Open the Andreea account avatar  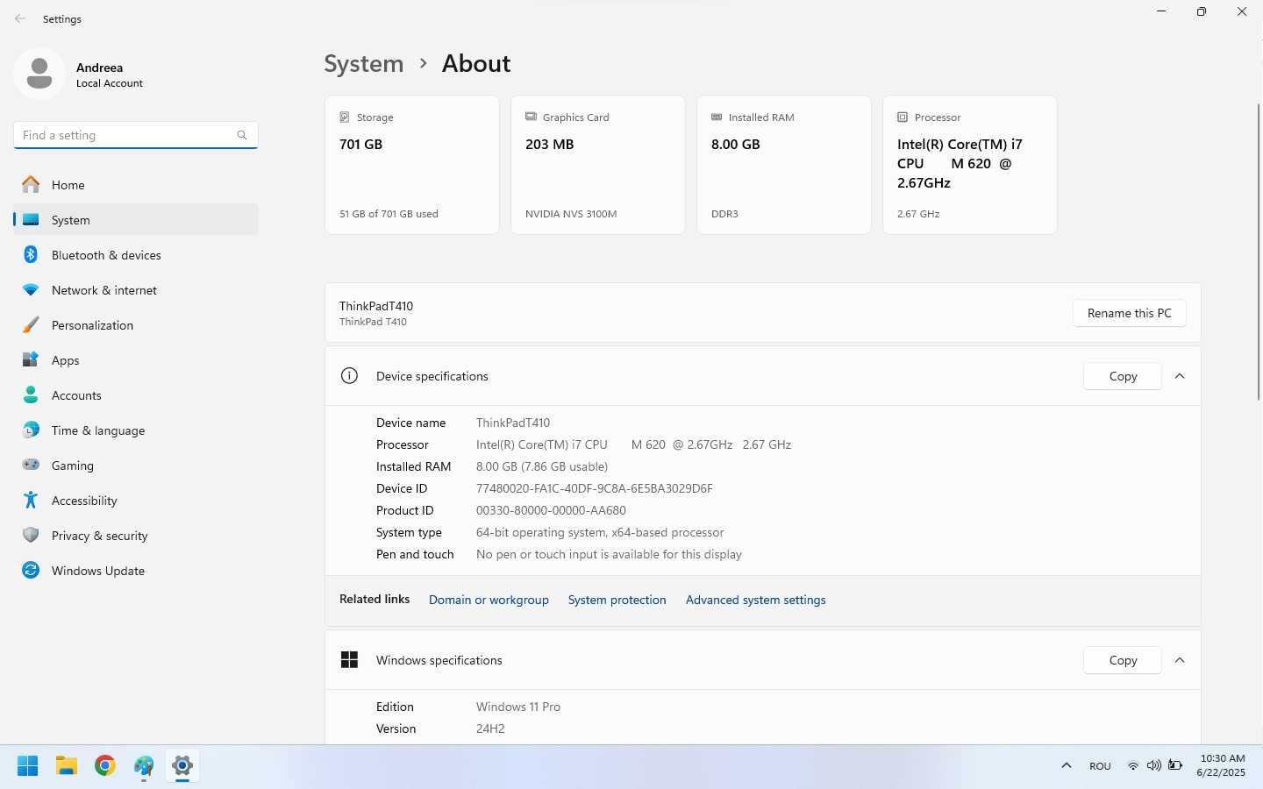click(39, 75)
